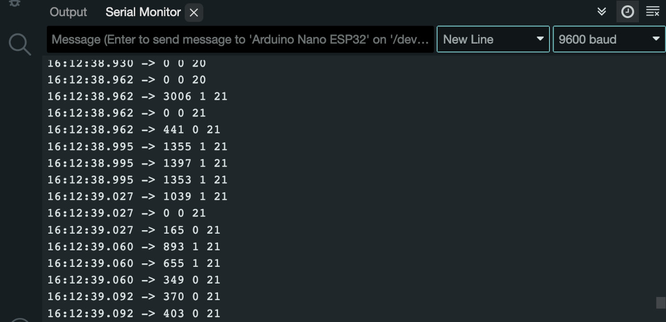Open the 9600 baud rate dropdown
Image resolution: width=666 pixels, height=322 pixels.
click(609, 39)
